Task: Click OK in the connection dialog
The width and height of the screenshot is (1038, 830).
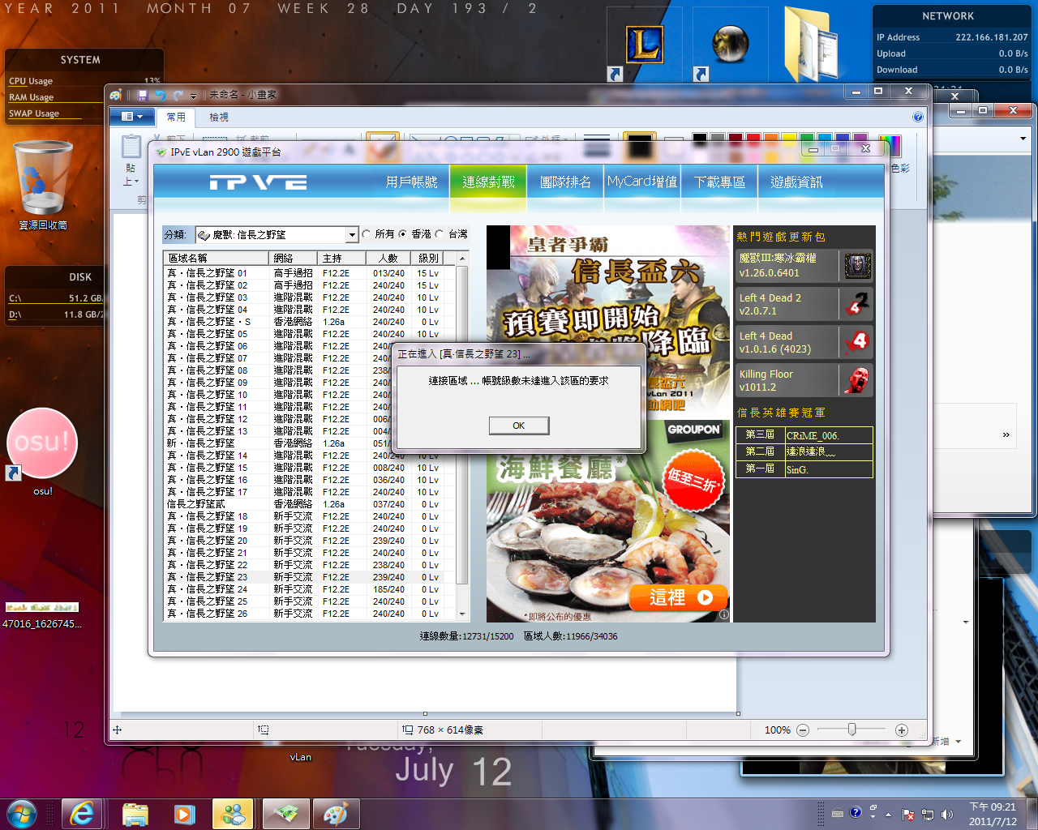Action: click(519, 426)
